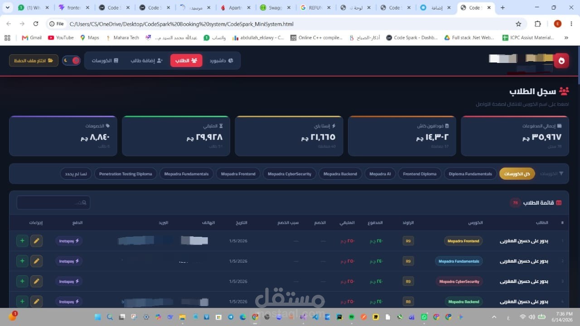580x326 pixels.
Task: Open the YouTube bookmark
Action: click(61, 38)
